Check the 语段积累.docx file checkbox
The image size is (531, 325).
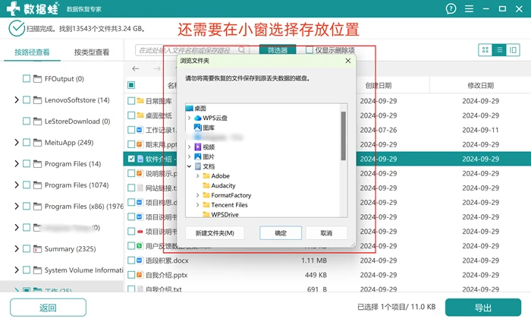[x=131, y=260]
